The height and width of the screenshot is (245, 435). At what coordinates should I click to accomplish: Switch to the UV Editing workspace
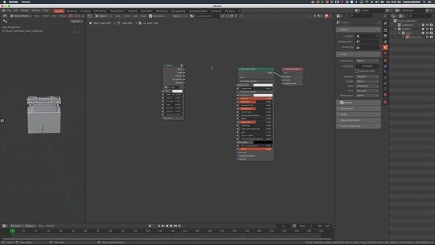[x=101, y=11]
